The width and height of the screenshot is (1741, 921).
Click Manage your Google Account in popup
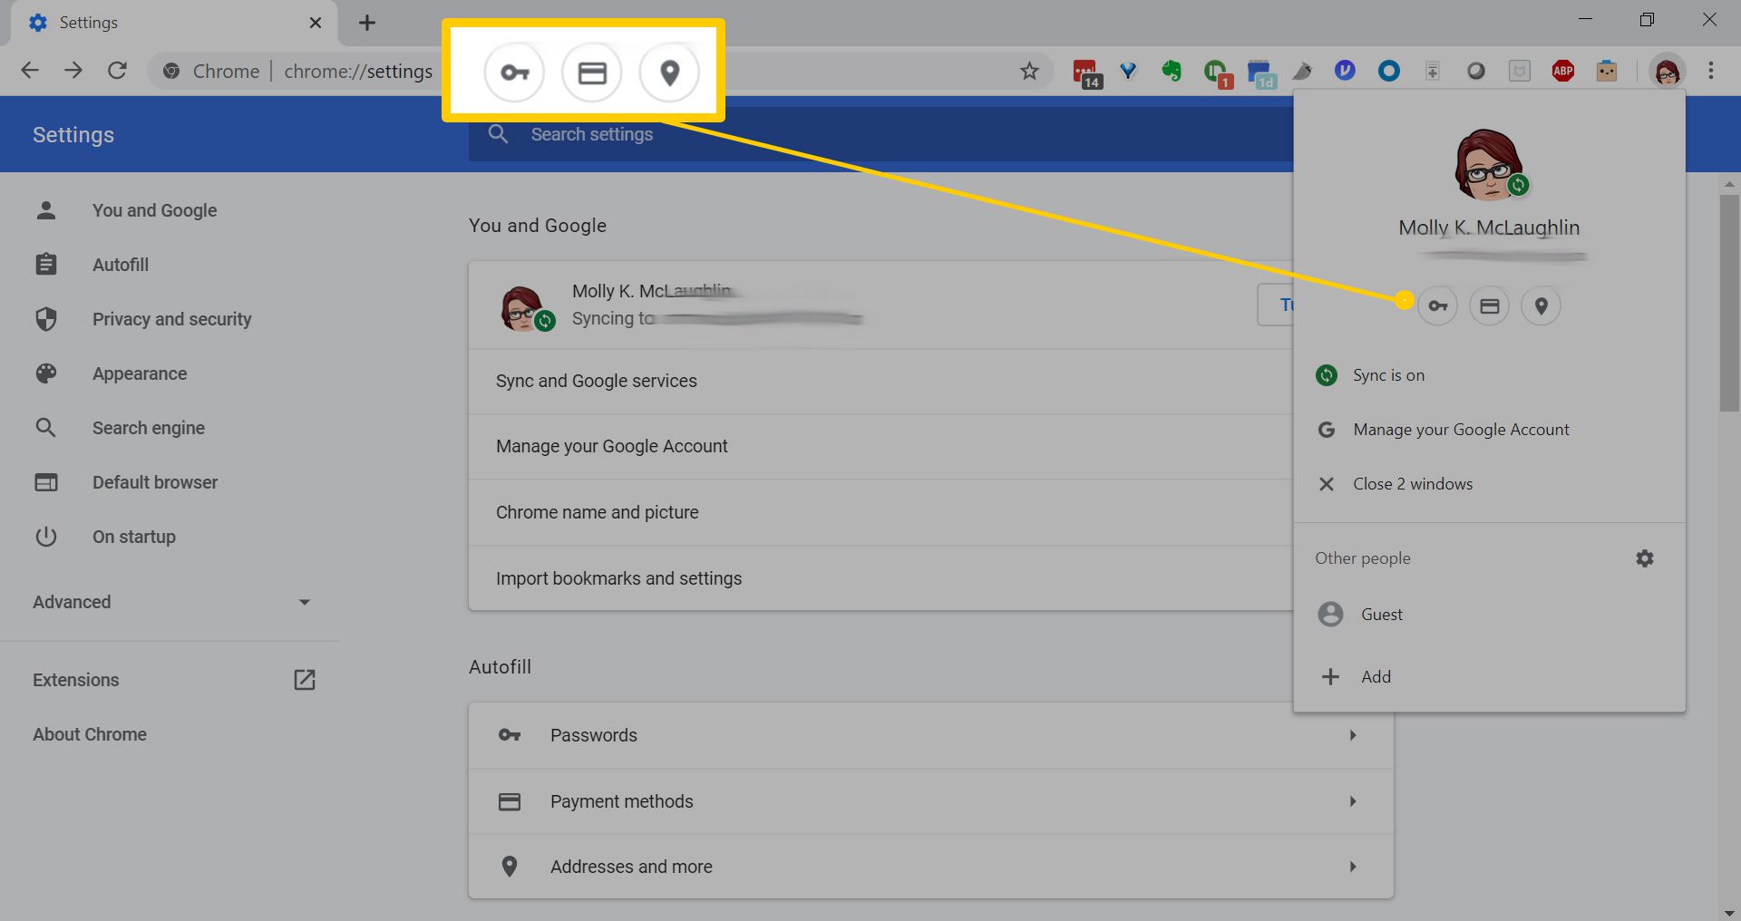pos(1490,430)
